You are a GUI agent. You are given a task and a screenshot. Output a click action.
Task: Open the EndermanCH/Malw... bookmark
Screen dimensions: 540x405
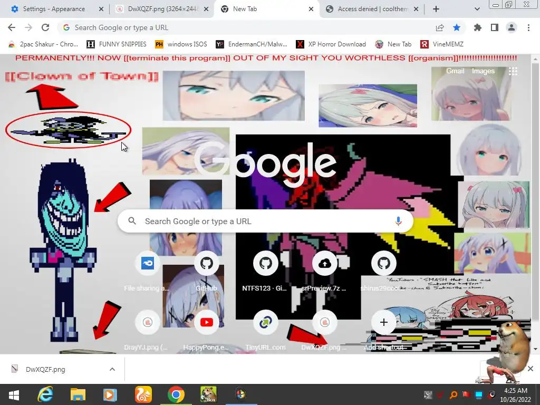tap(252, 44)
